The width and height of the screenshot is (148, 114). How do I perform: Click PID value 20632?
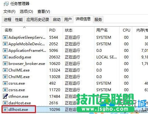coord(55,57)
